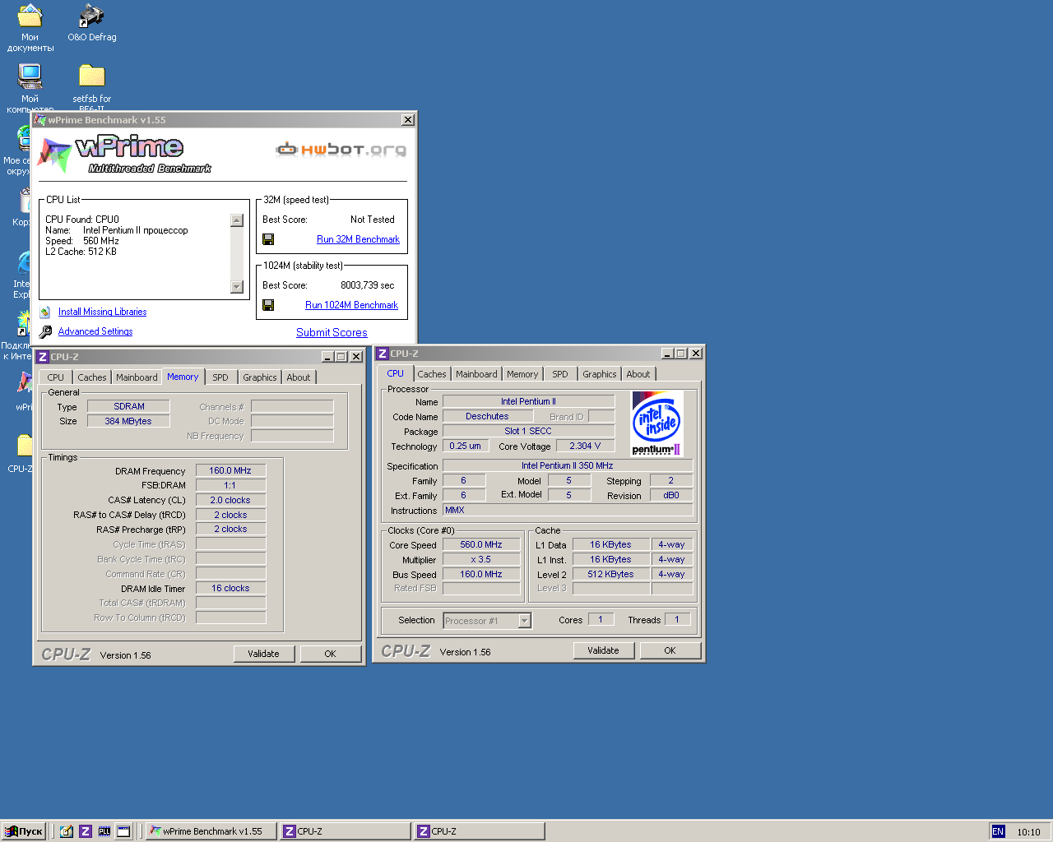Click the clock in the system tray
Screen dimensions: 1053x842
point(1028,832)
